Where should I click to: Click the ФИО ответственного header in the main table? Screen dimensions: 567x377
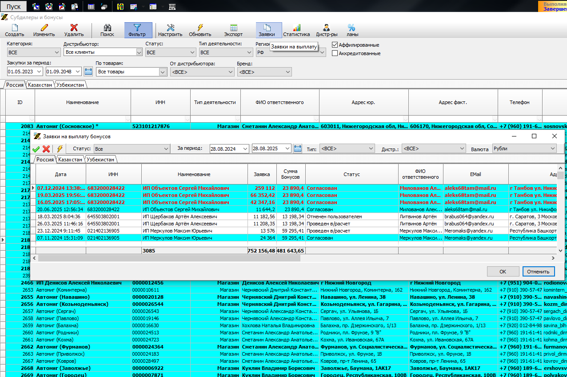tap(280, 102)
